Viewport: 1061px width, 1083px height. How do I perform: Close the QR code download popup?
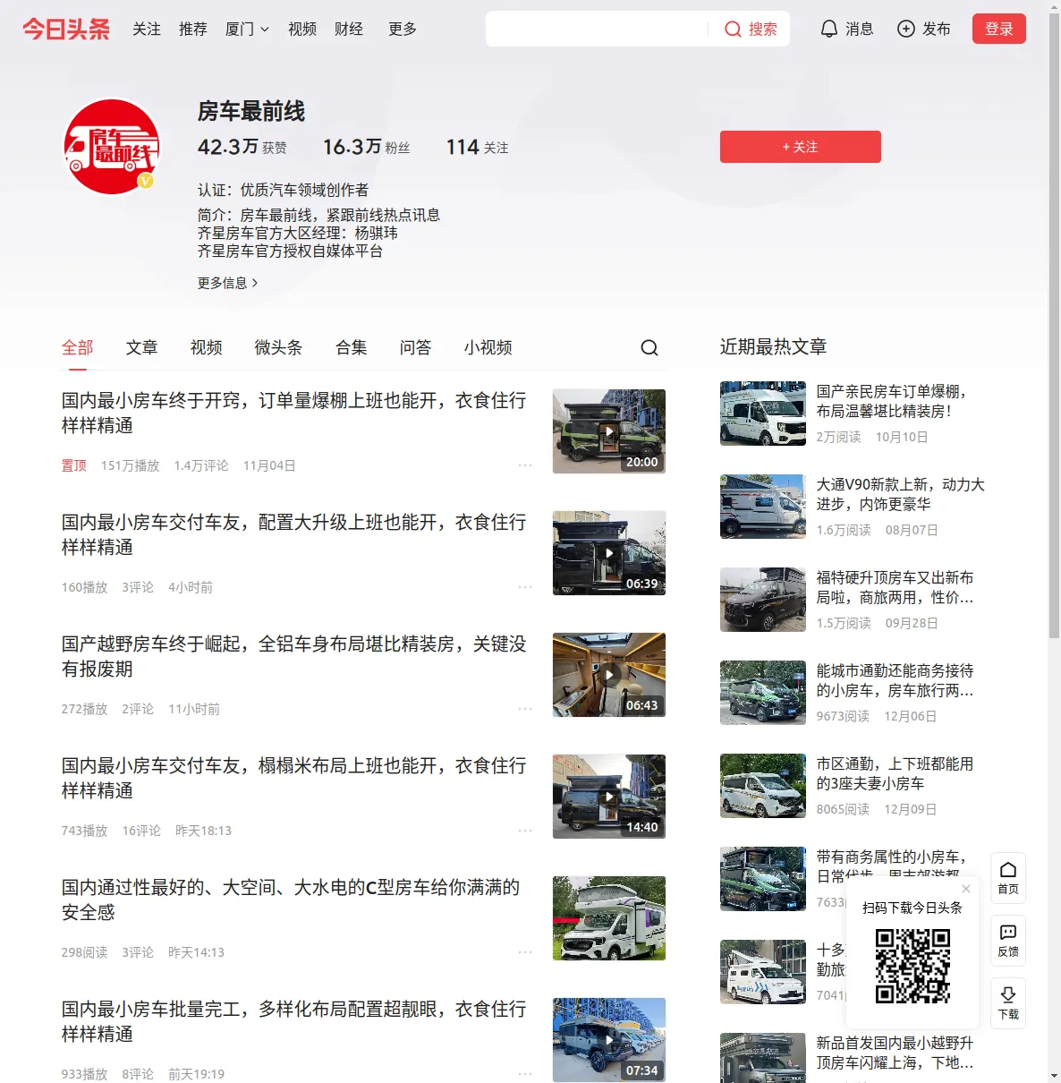tap(966, 889)
